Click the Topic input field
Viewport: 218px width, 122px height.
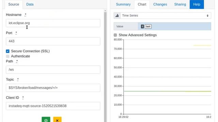click(53, 88)
